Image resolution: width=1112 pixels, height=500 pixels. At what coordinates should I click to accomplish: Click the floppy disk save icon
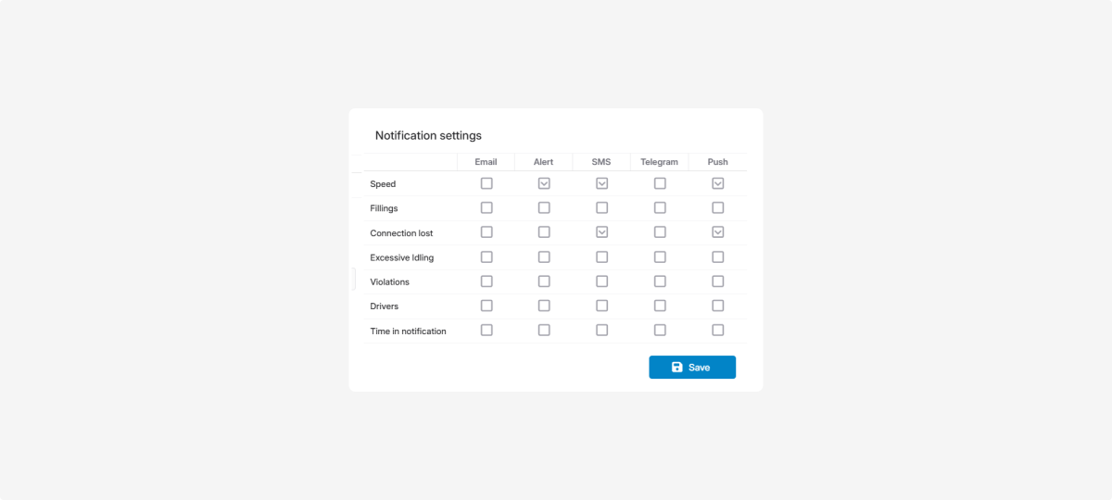pyautogui.click(x=677, y=368)
